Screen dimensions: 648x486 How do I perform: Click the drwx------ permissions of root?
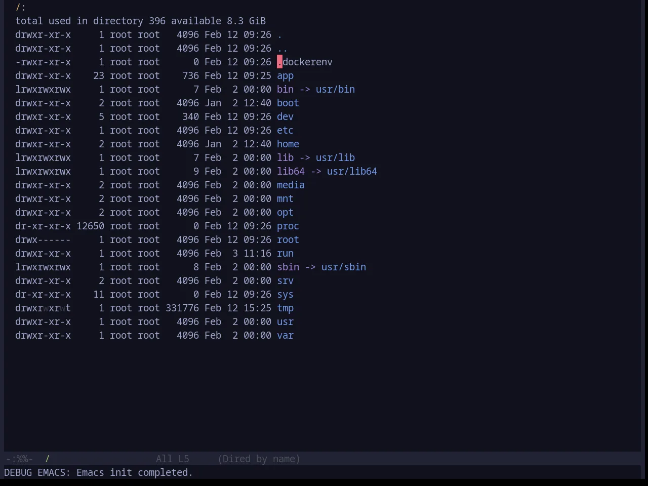43,240
